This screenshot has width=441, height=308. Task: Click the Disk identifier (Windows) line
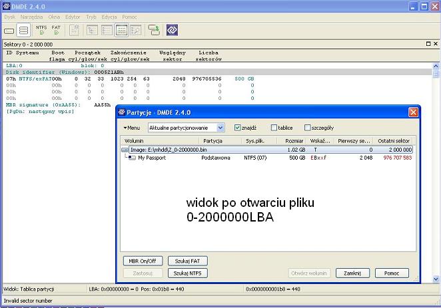[x=65, y=72]
